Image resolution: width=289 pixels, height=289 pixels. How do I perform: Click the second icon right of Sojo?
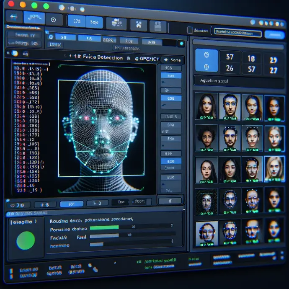click(139, 25)
